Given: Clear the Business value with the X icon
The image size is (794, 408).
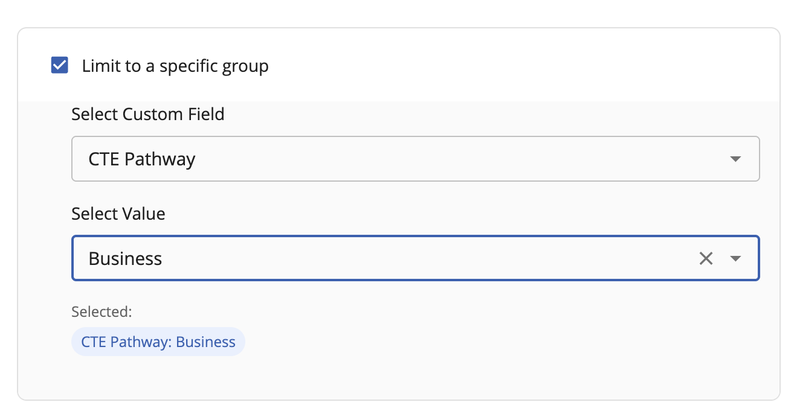Looking at the screenshot, I should pos(706,259).
